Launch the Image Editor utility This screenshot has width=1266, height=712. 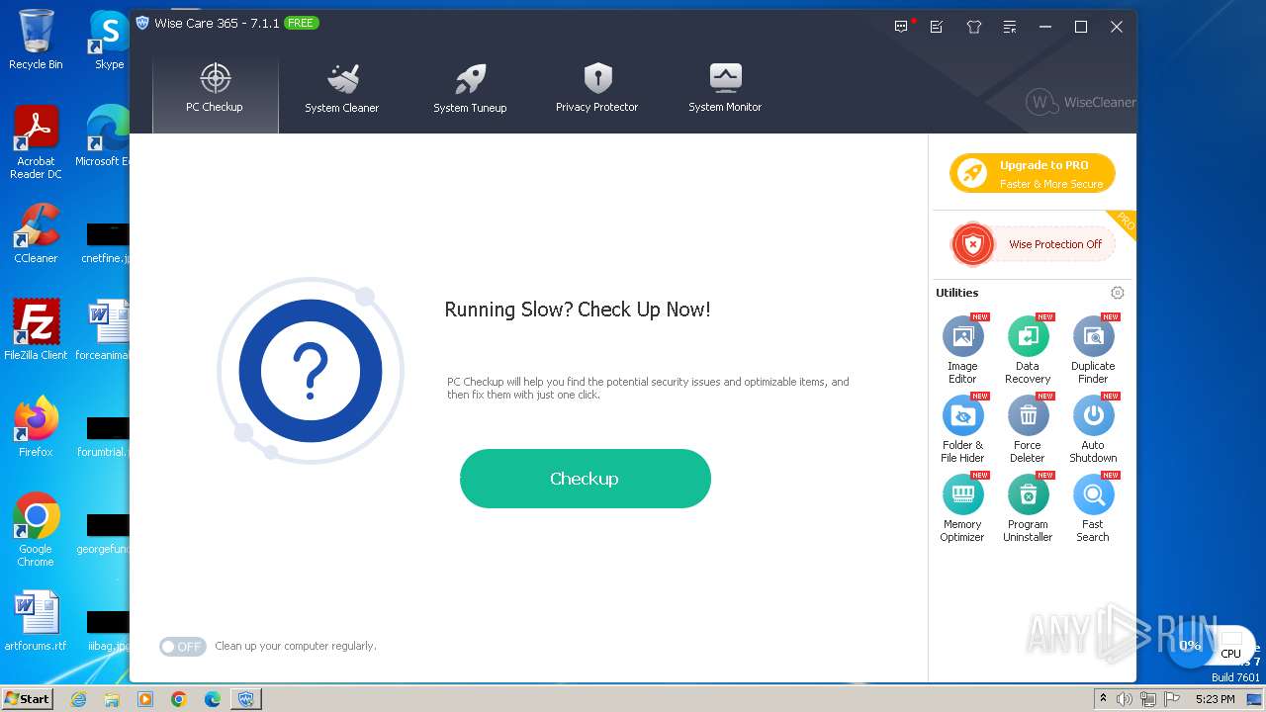[962, 349]
